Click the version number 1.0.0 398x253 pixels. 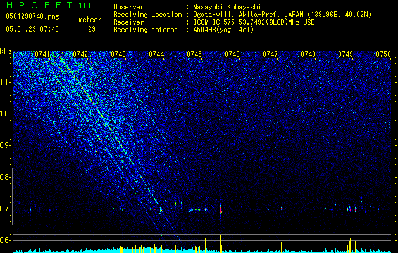point(86,5)
